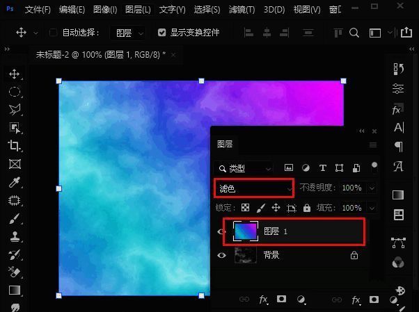
Task: Select the Crop tool
Action: point(15,146)
